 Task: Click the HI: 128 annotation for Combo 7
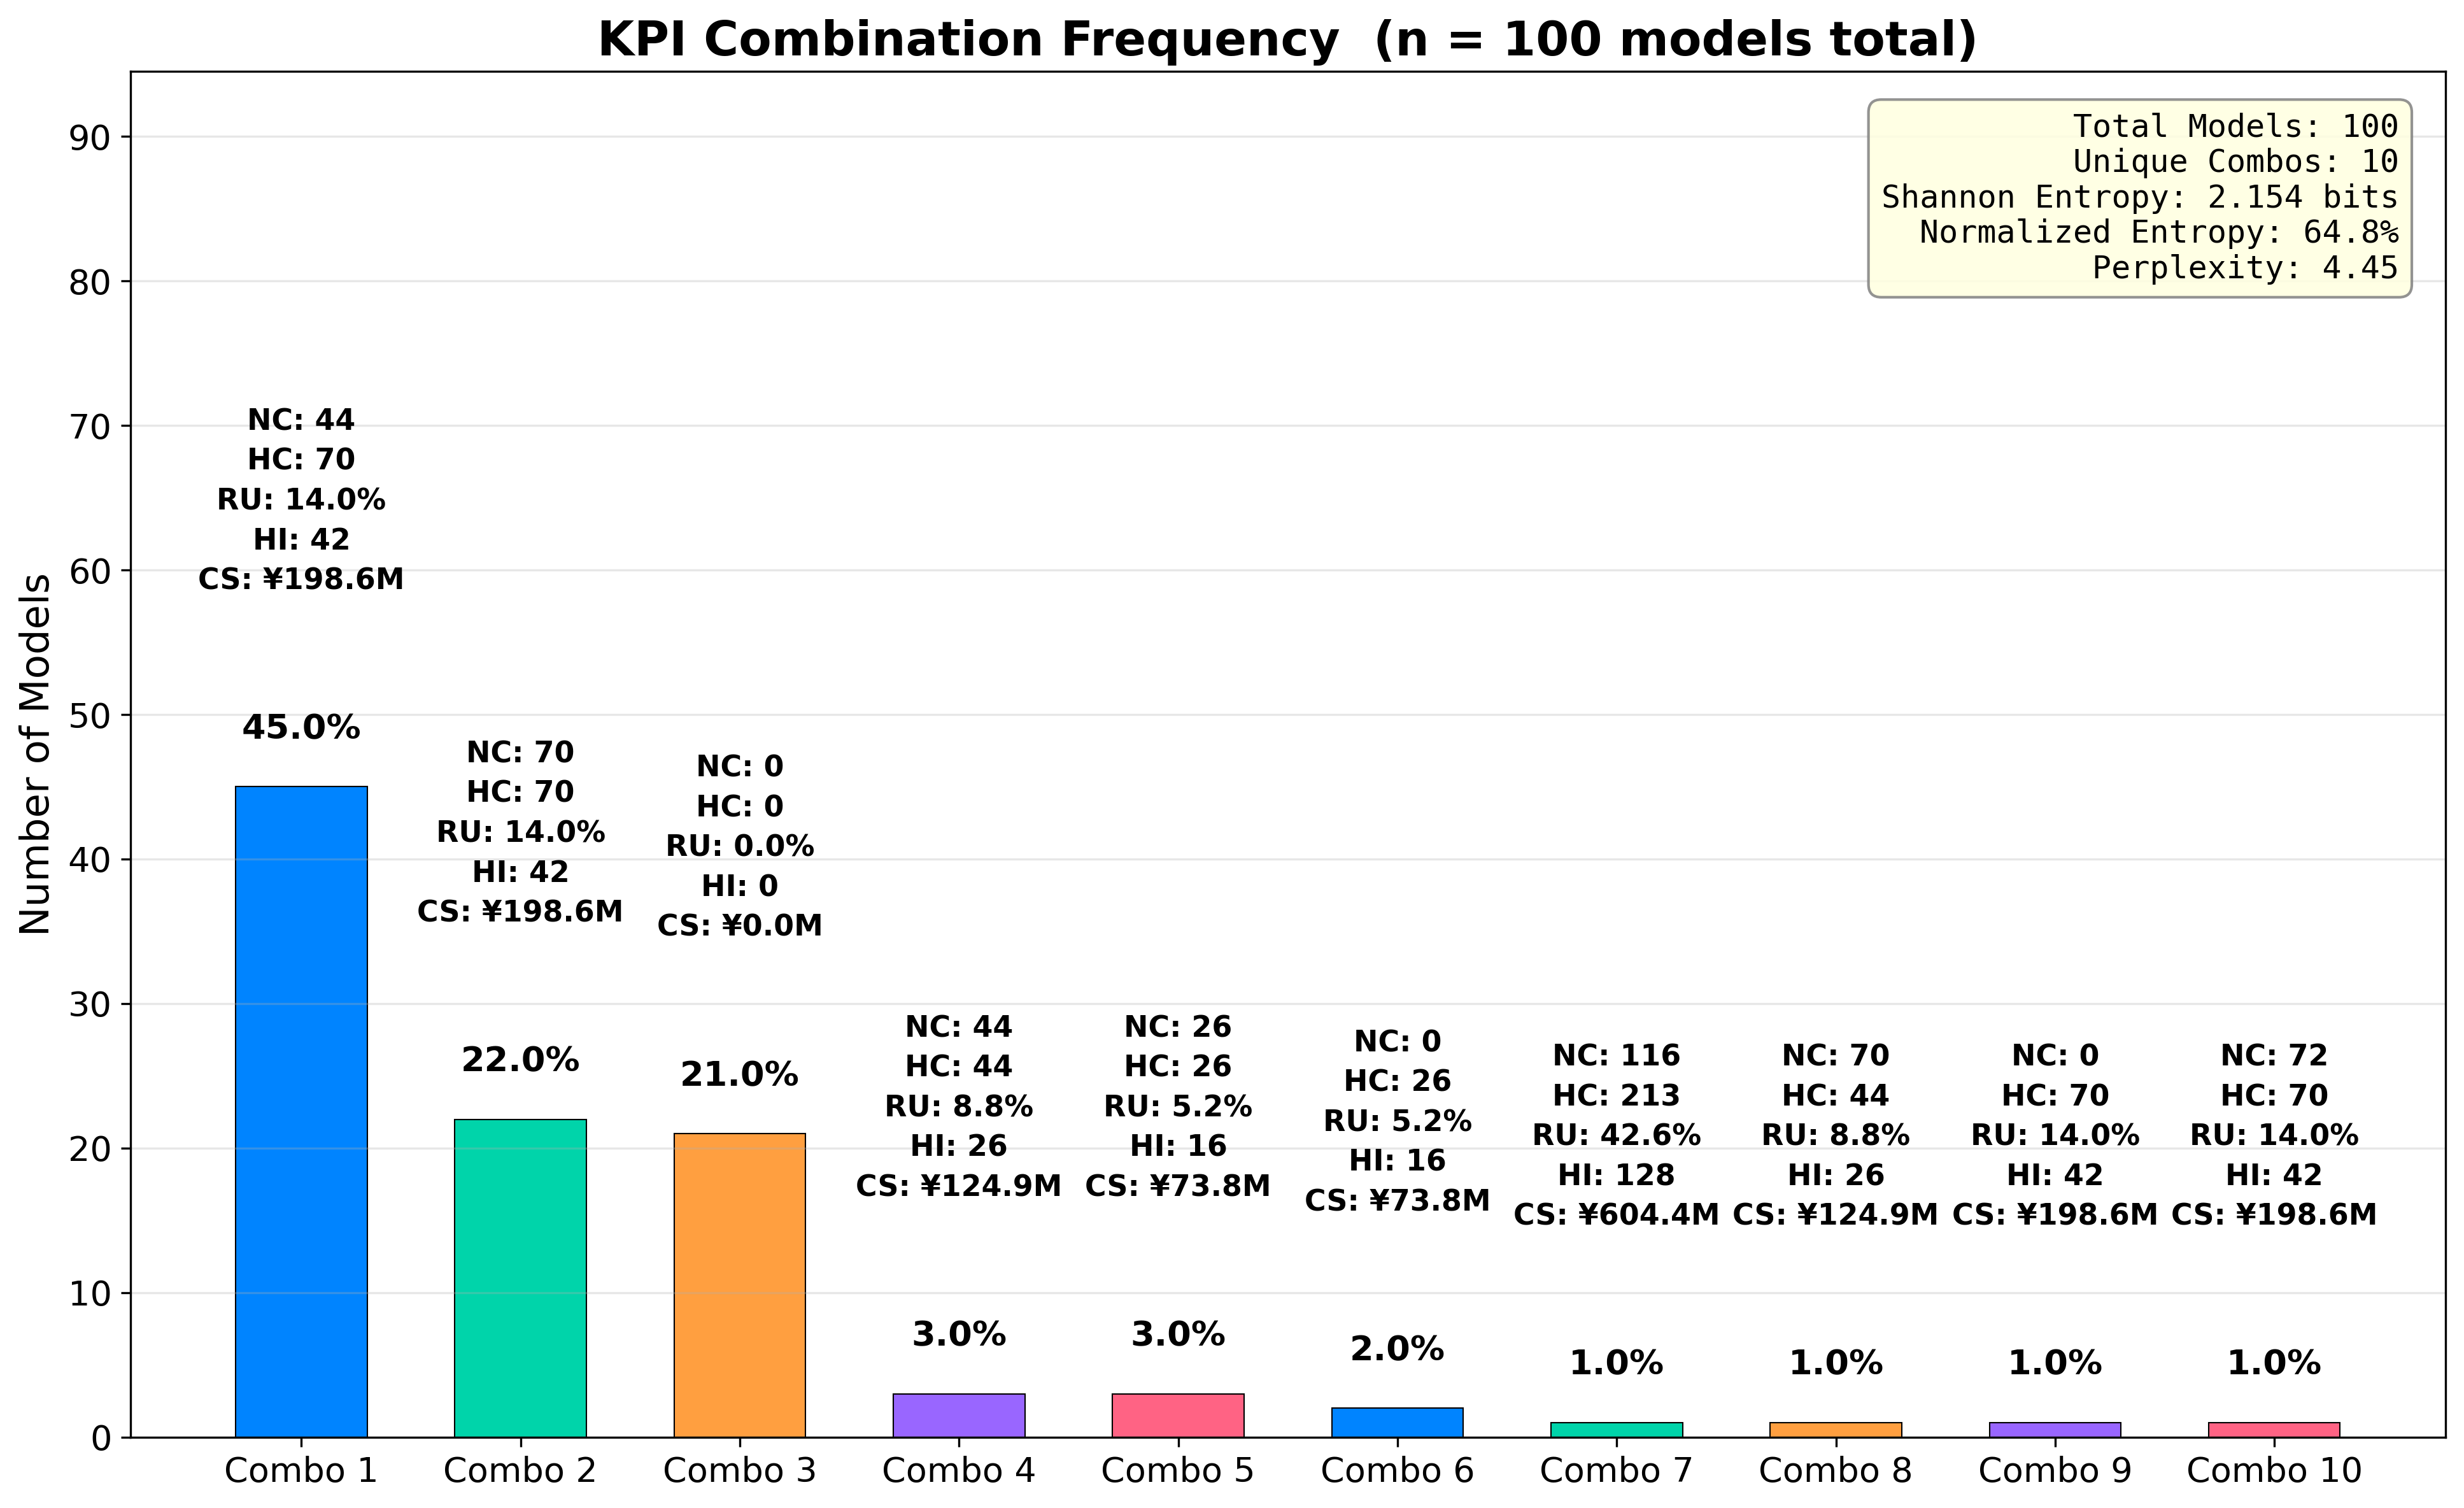1617,1177
